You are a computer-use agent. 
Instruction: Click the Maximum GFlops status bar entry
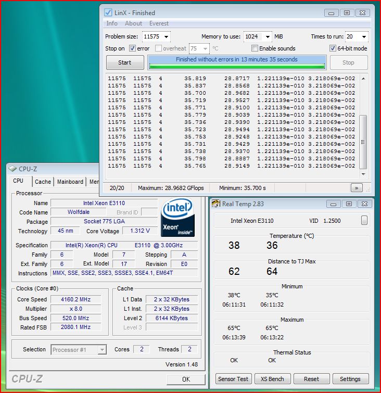tap(171, 188)
